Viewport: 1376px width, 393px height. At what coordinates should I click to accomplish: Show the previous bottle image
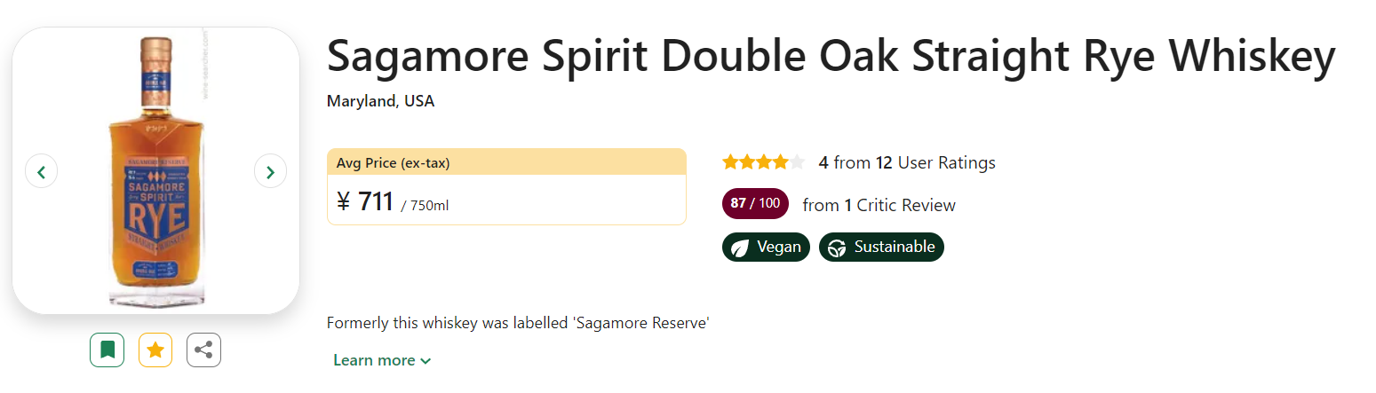pyautogui.click(x=41, y=171)
